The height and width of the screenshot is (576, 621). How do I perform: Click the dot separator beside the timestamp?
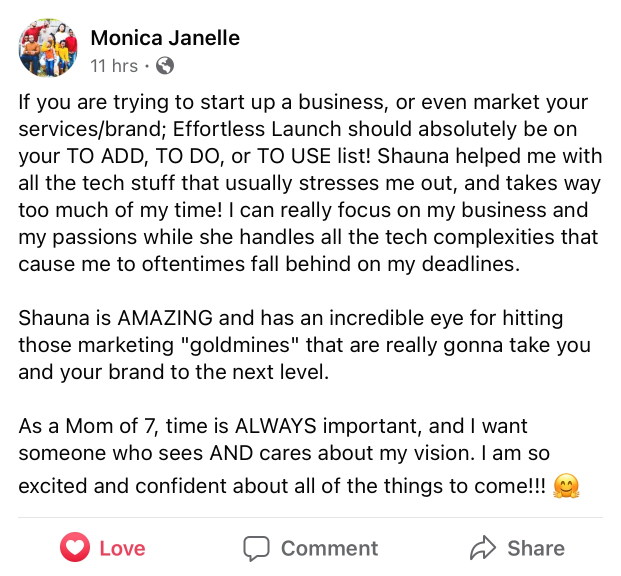click(147, 66)
